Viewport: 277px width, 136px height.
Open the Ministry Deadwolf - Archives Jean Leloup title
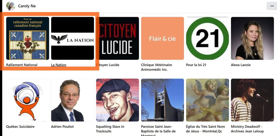tap(247, 129)
